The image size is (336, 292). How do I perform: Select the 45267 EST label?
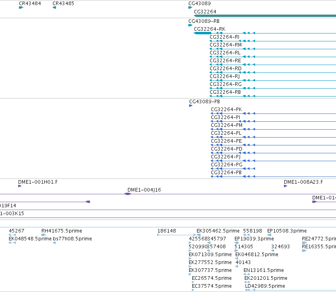coord(17,231)
